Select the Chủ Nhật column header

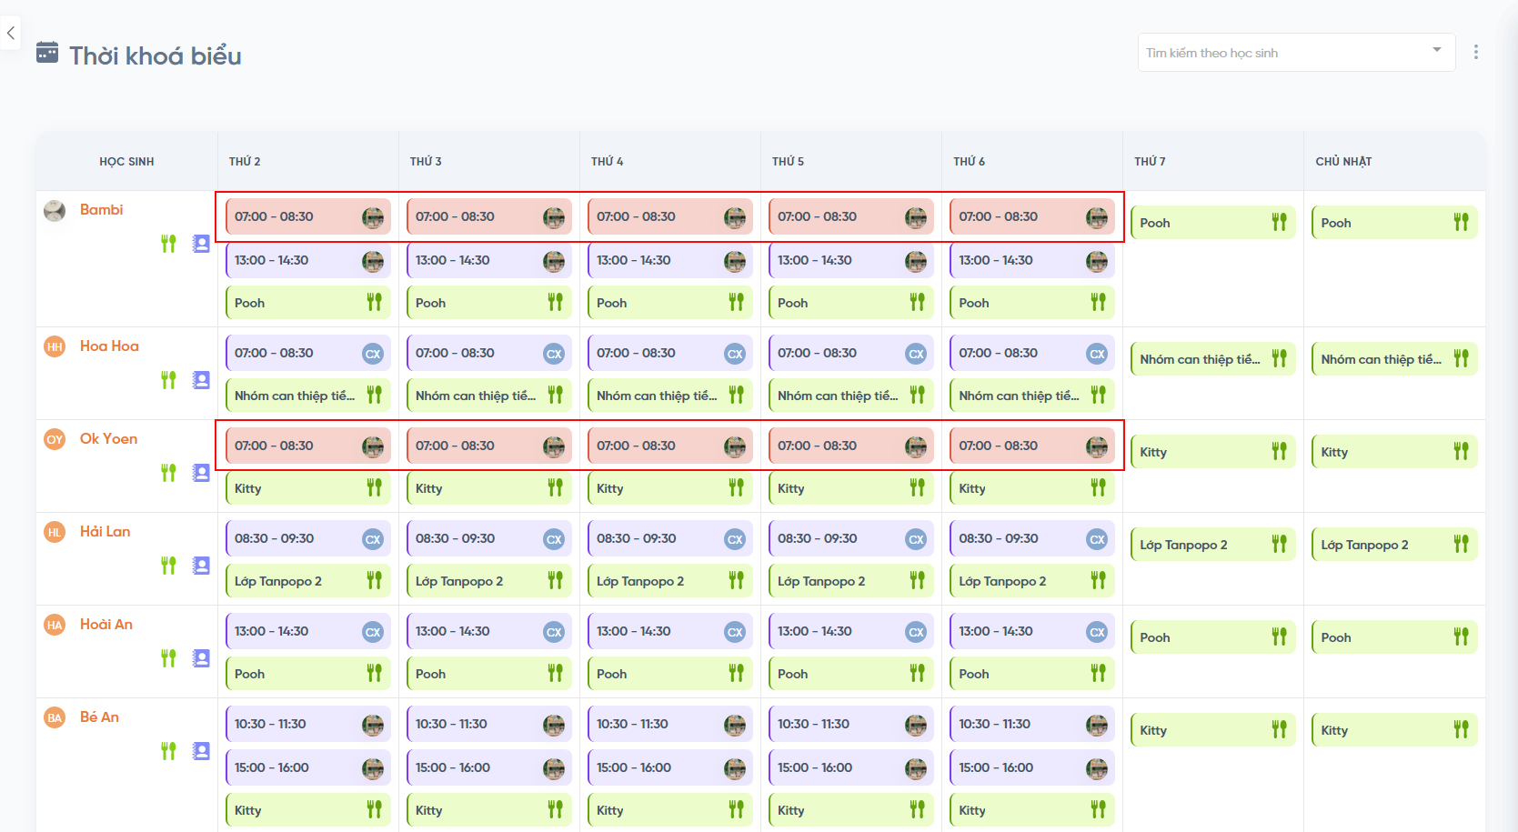1343,162
